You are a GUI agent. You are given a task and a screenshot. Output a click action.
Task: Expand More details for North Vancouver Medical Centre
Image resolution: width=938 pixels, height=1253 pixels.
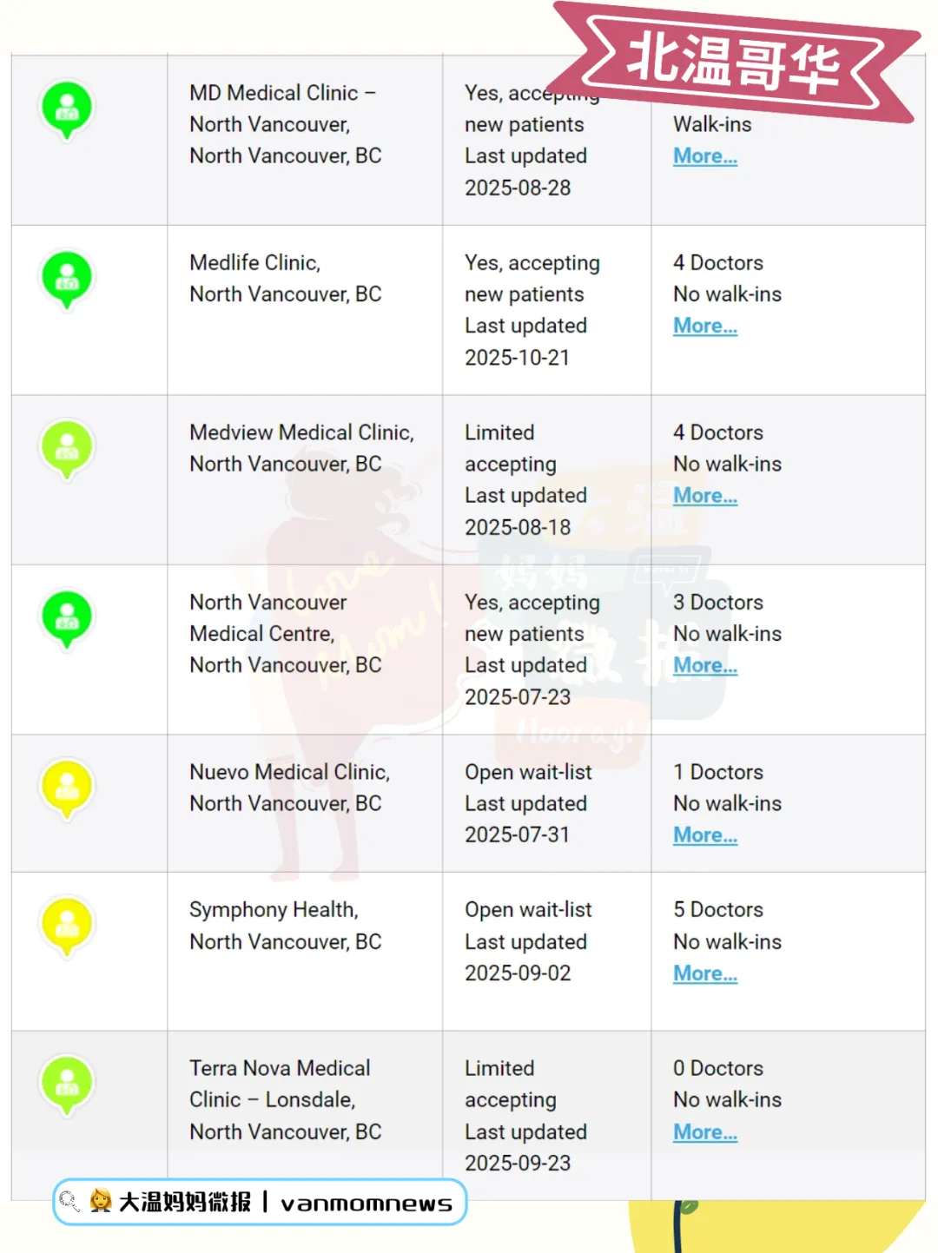tap(704, 665)
